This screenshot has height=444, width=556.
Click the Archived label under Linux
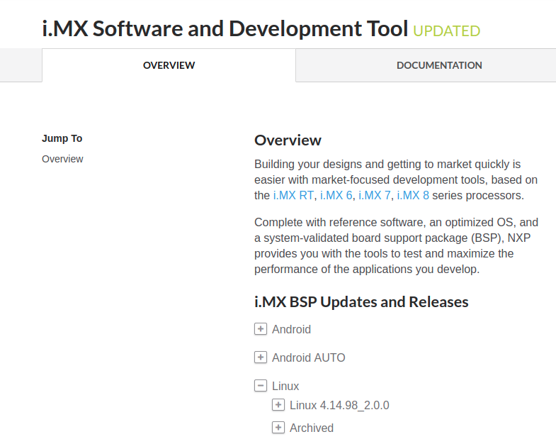(311, 428)
